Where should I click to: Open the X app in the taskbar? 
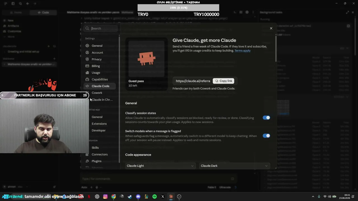[x=163, y=197]
